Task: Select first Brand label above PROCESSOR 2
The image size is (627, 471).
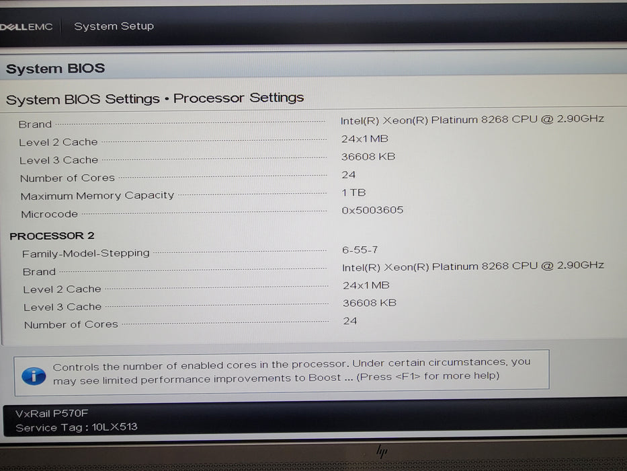Action: pyautogui.click(x=35, y=124)
